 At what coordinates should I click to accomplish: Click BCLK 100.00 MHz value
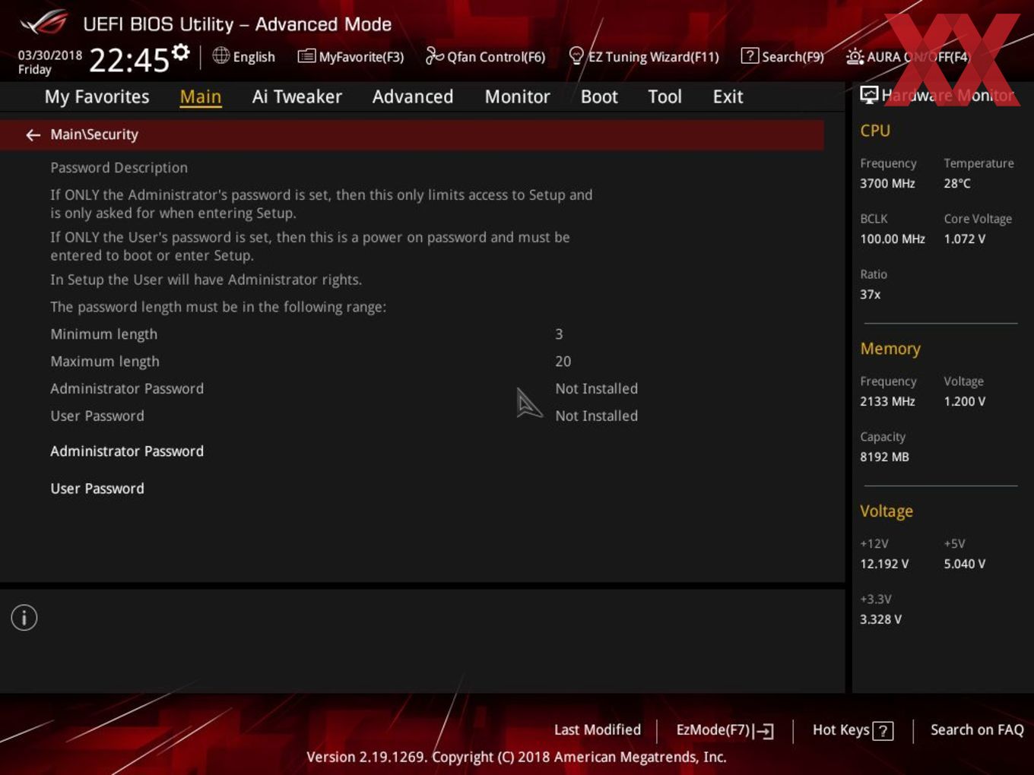coord(893,239)
